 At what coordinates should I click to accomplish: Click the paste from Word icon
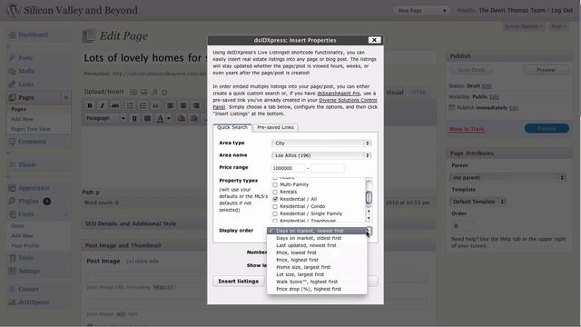[193, 119]
